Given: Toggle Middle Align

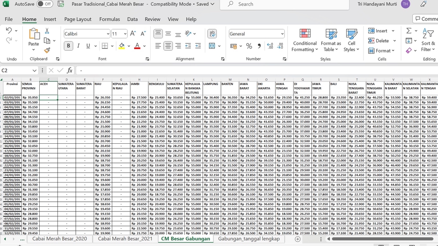Looking at the screenshot, I should pos(168,34).
